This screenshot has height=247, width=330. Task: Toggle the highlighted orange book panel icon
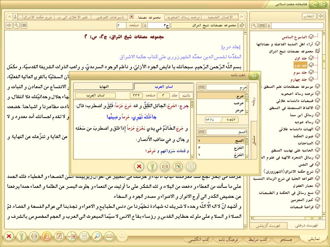(x=47, y=236)
